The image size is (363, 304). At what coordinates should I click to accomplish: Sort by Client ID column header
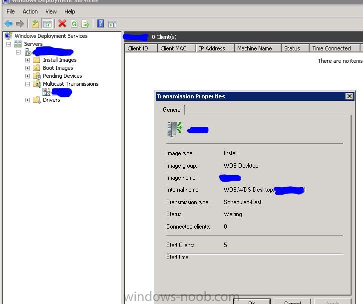141,48
